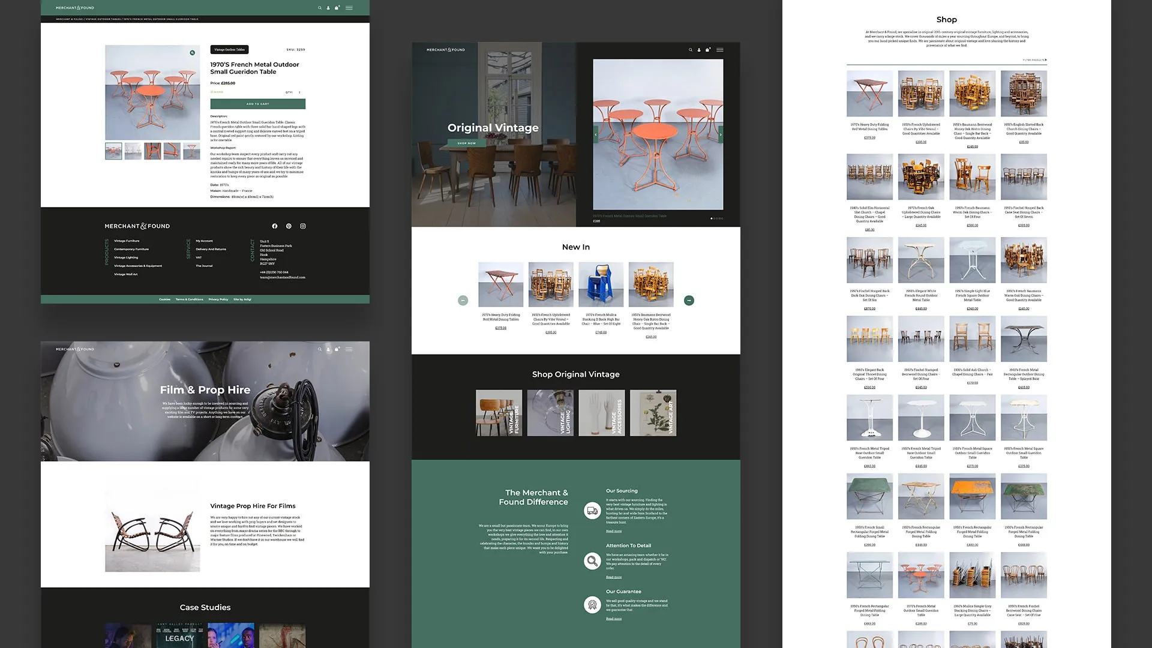Click magnifier zoom icon on table photo

193,53
